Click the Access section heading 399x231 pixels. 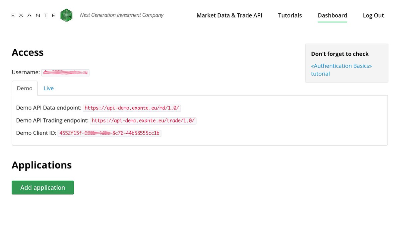click(28, 52)
